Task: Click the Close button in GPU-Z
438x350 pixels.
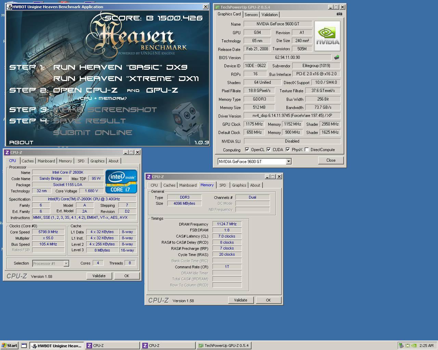Action: 331,160
